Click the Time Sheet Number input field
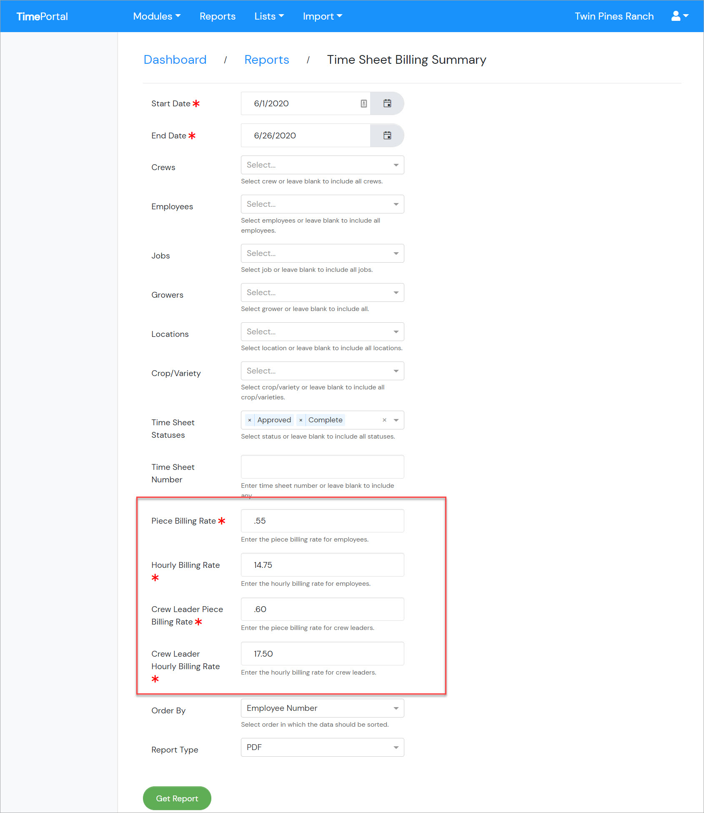Image resolution: width=704 pixels, height=813 pixels. [x=322, y=467]
